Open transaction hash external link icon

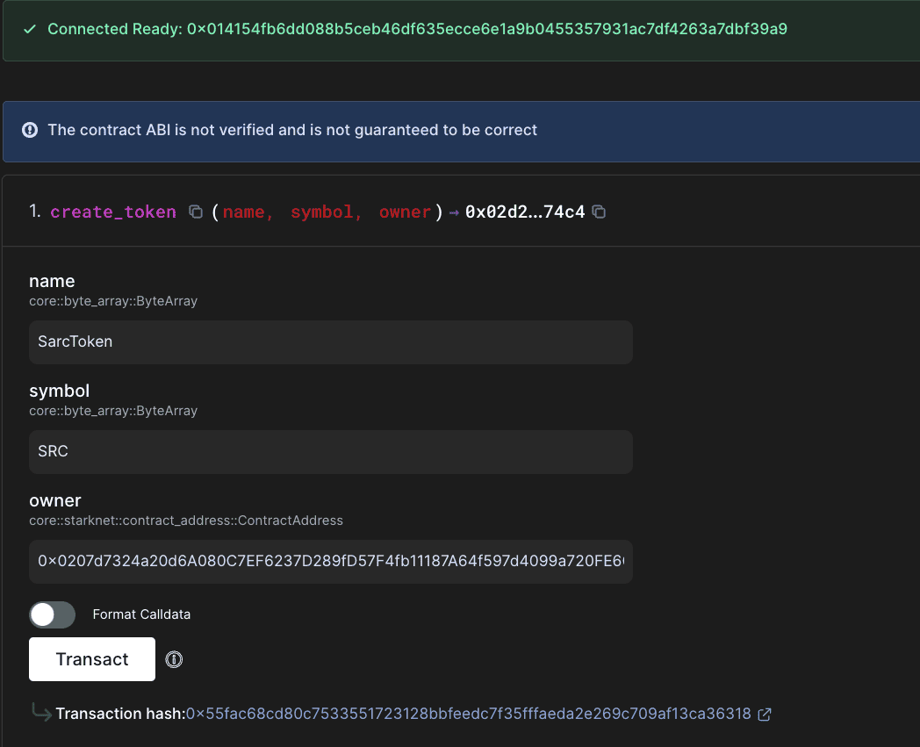[765, 715]
